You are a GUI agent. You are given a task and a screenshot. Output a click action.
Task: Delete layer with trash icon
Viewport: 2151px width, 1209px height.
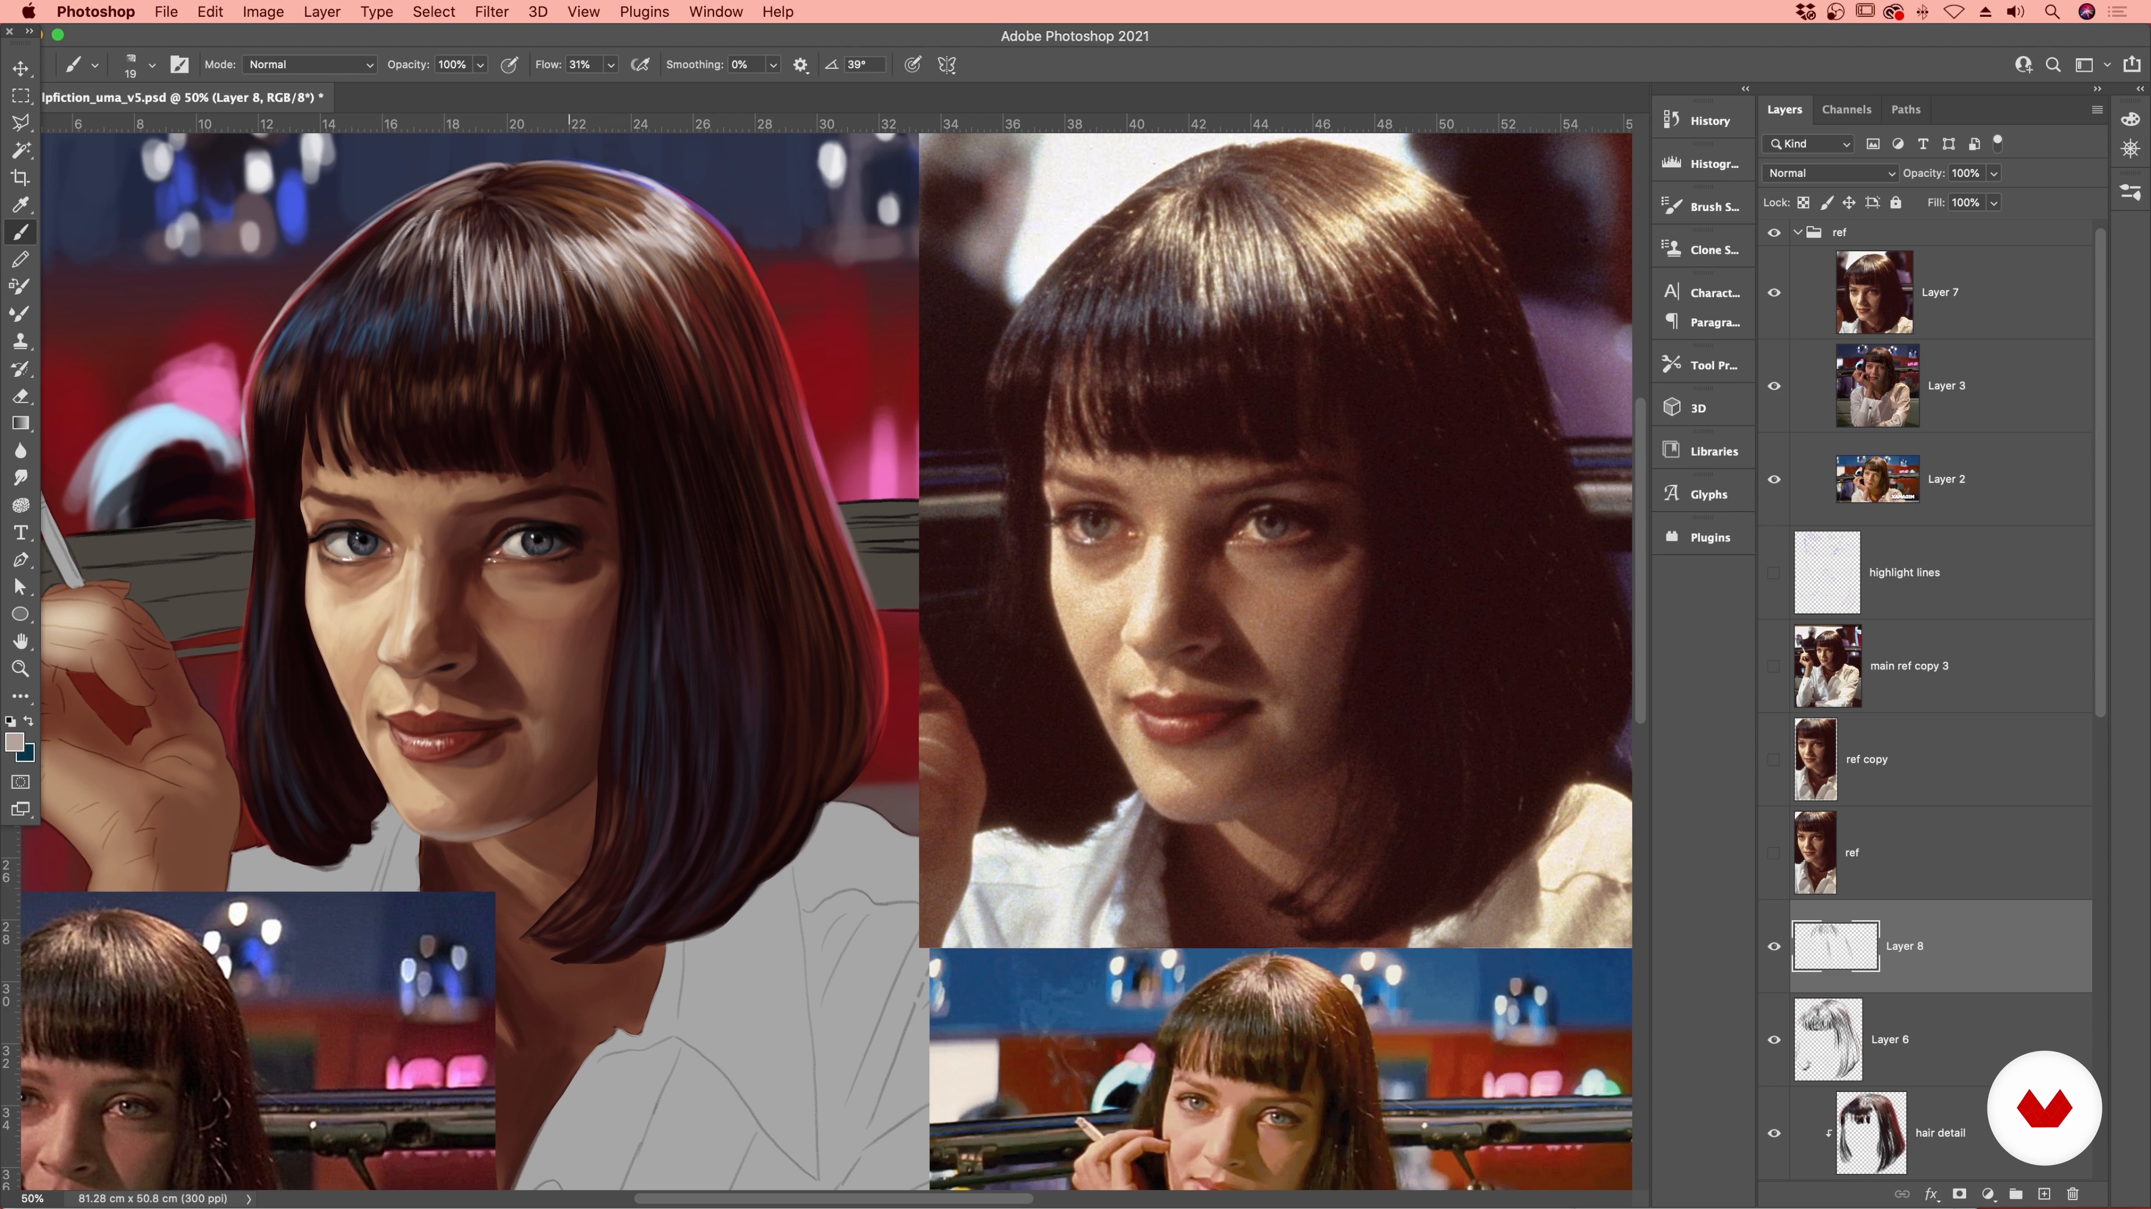2073,1194
